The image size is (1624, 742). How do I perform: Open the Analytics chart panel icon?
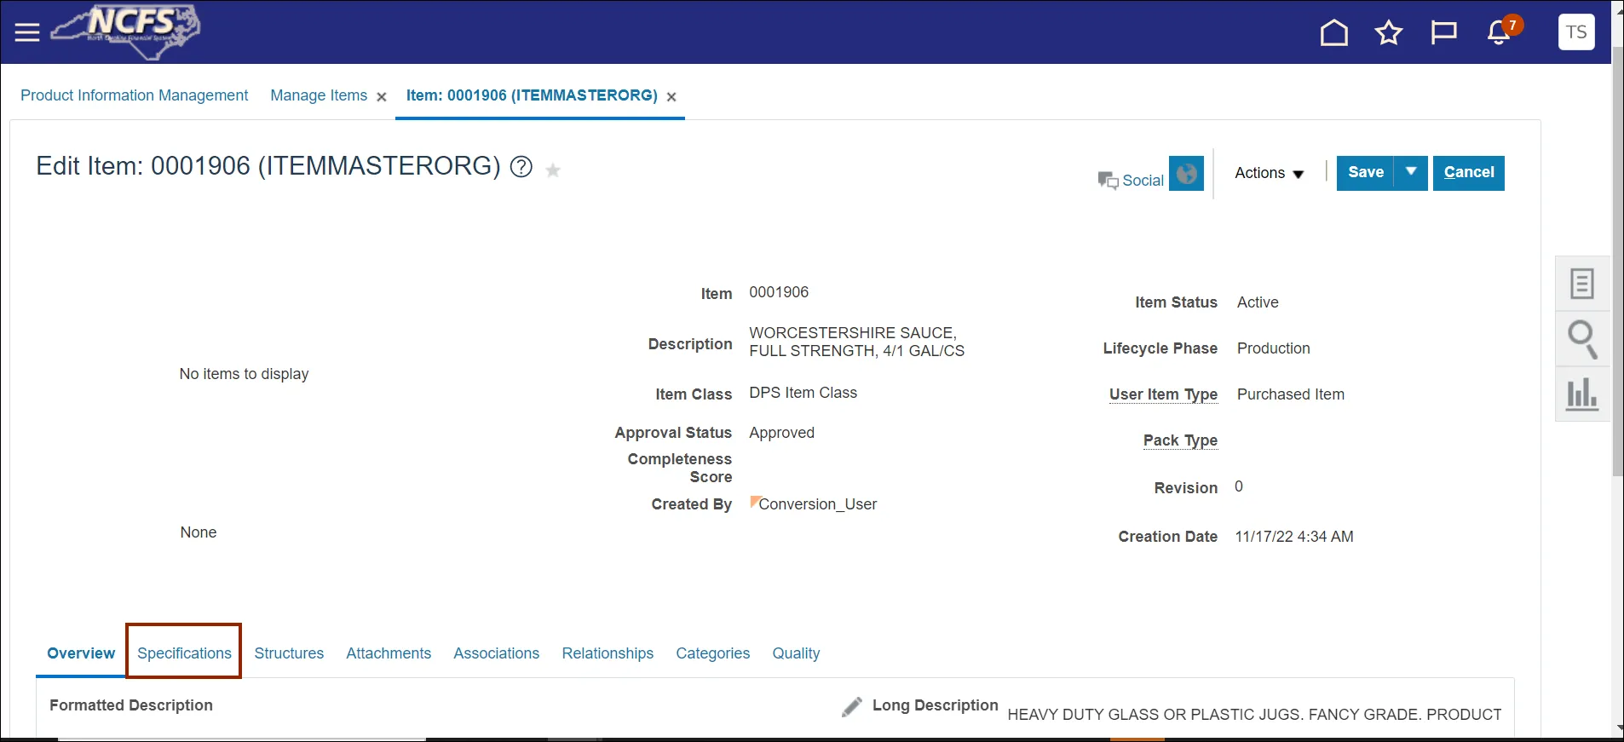pos(1582,394)
